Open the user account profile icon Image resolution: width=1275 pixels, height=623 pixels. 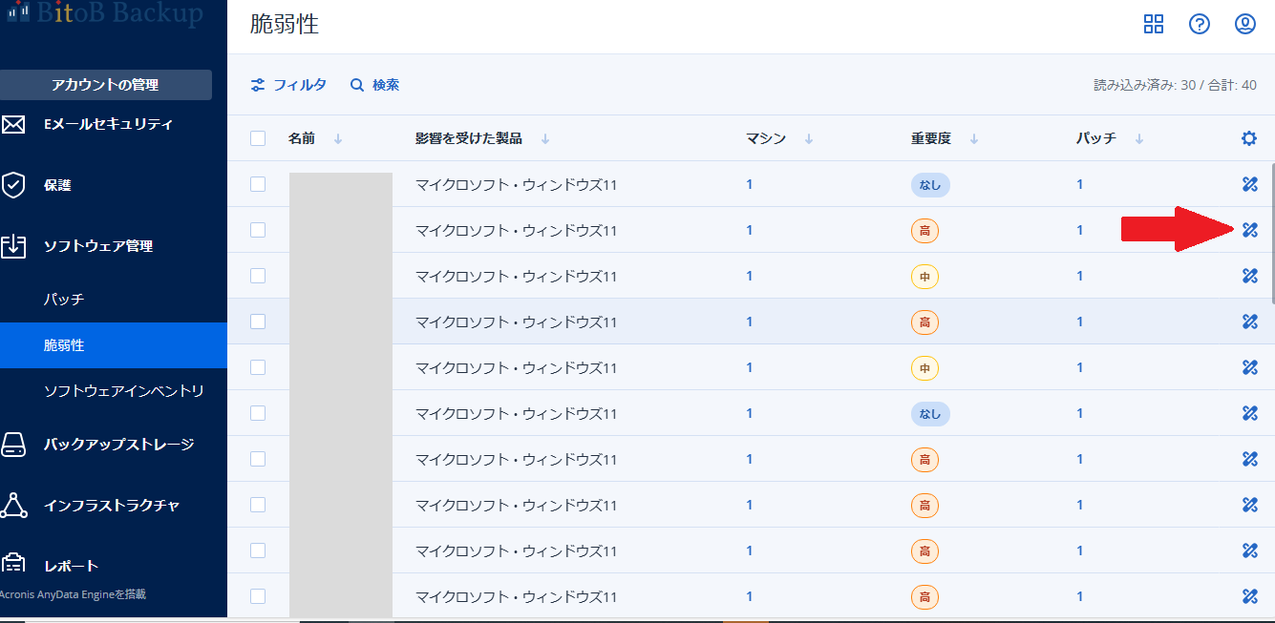[x=1245, y=25]
